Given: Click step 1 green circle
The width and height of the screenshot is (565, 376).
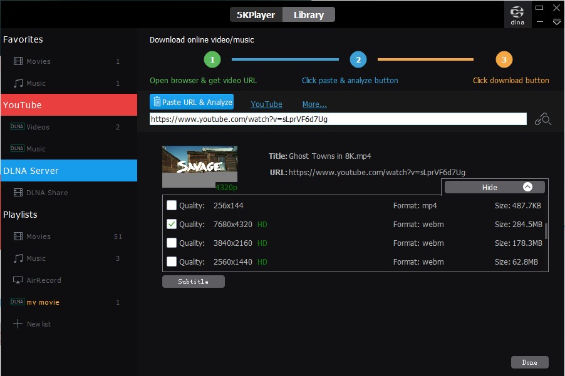Looking at the screenshot, I should pyautogui.click(x=212, y=59).
